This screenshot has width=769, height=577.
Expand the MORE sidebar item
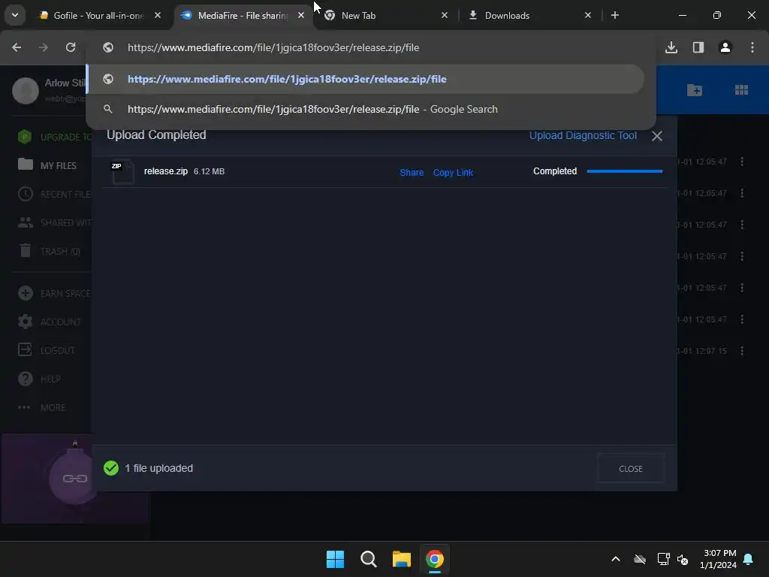[42, 407]
